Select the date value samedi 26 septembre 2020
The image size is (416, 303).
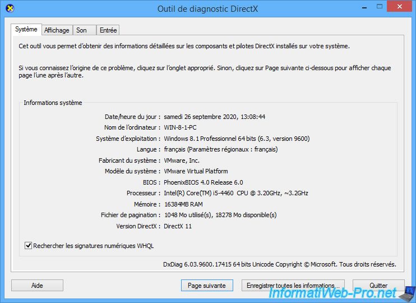[215, 117]
